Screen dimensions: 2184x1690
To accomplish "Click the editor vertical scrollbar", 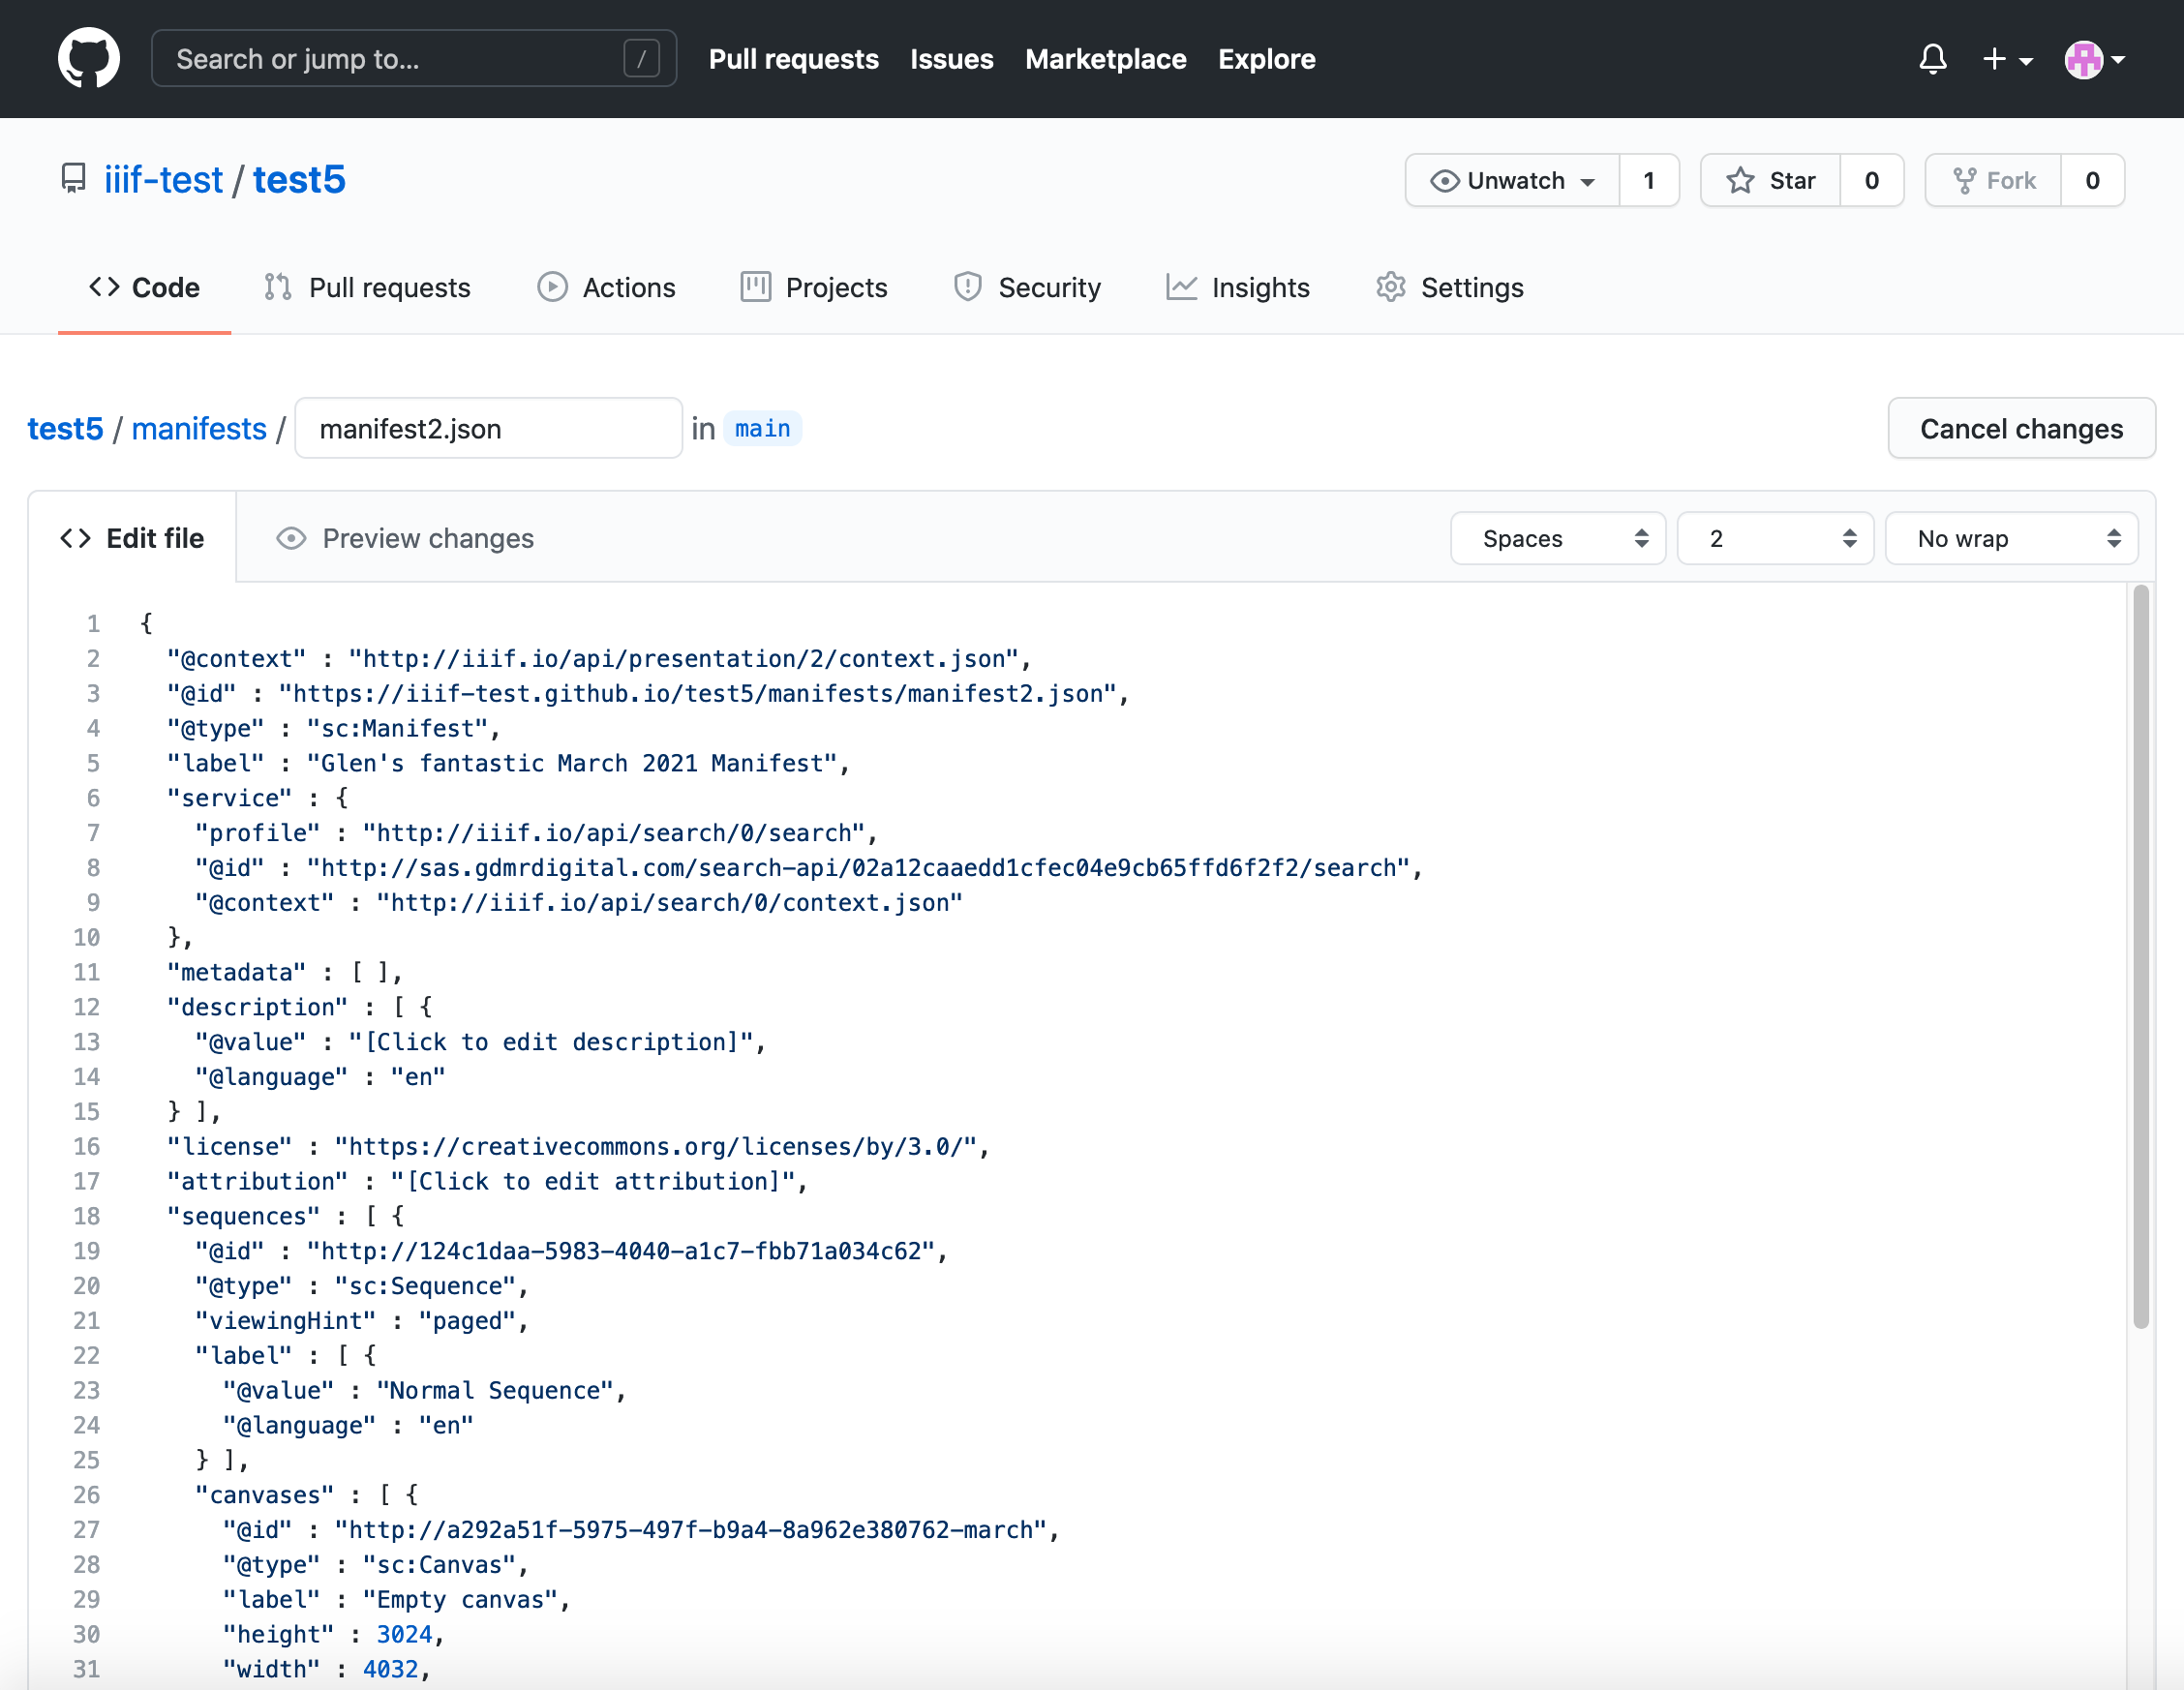I will click(x=2140, y=957).
